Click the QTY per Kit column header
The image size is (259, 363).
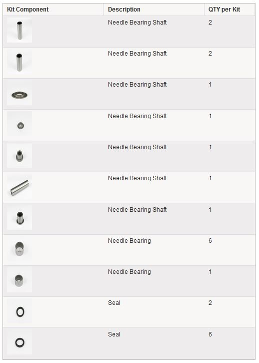(224, 10)
